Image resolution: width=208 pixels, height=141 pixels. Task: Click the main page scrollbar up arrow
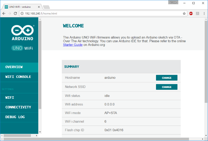coord(206,19)
